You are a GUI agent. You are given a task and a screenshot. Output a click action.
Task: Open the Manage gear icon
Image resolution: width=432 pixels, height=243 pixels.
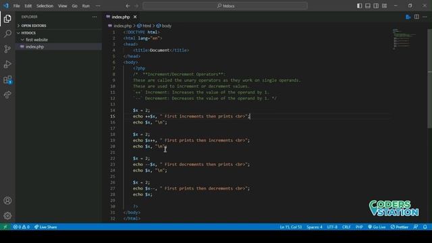click(x=7, y=215)
